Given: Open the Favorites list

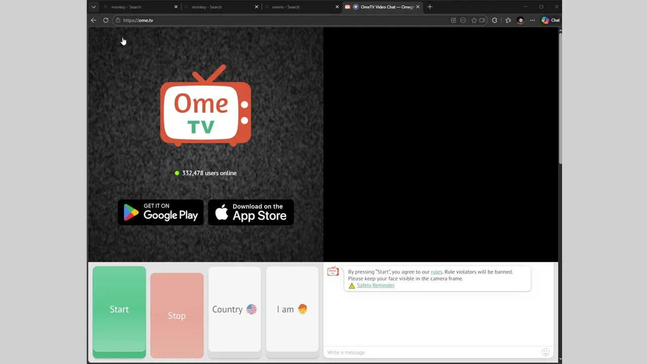Looking at the screenshot, I should 508,20.
